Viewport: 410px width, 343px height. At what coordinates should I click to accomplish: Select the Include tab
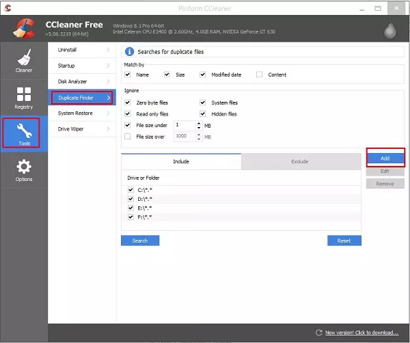180,162
